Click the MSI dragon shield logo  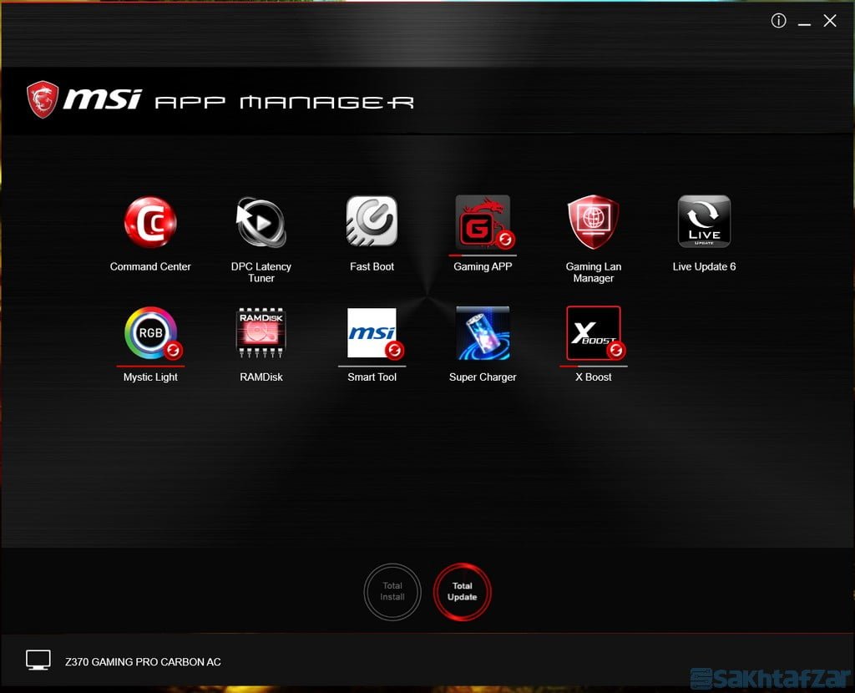click(43, 98)
